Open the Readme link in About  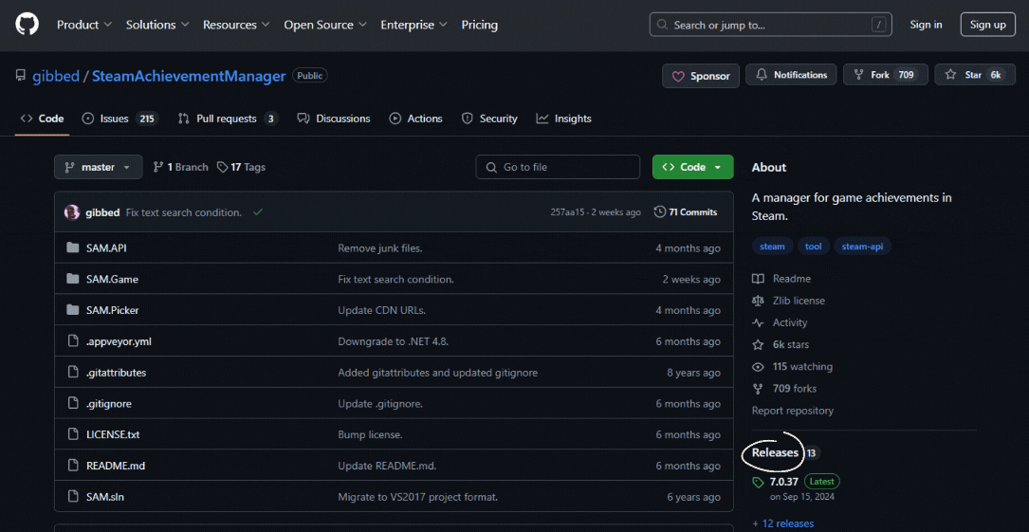tap(781, 279)
